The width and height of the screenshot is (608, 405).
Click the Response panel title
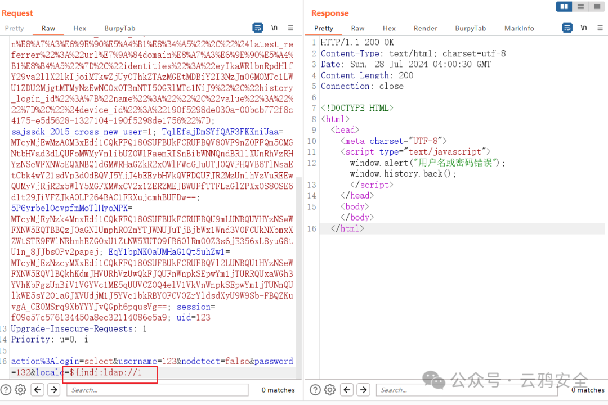point(330,13)
